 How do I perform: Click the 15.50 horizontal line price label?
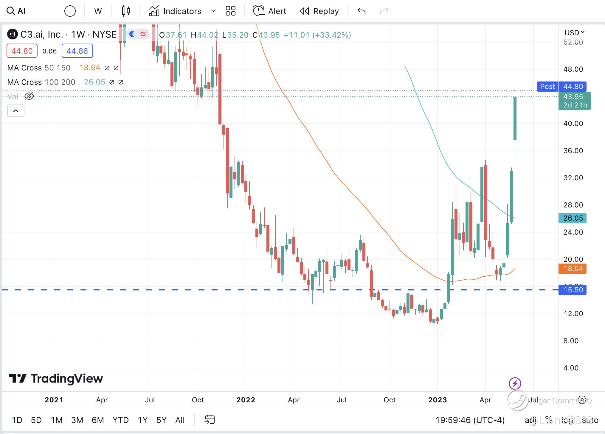coord(573,290)
